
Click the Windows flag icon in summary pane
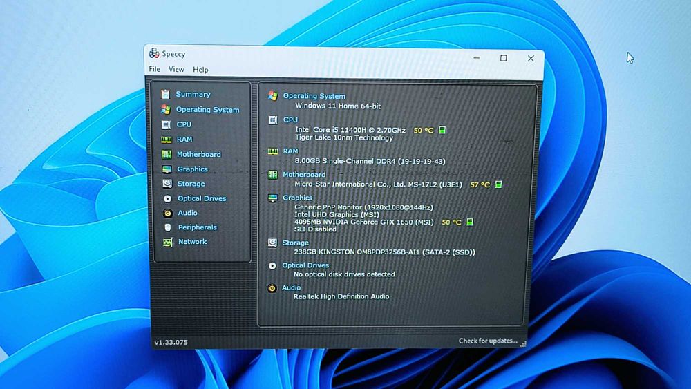pyautogui.click(x=273, y=95)
